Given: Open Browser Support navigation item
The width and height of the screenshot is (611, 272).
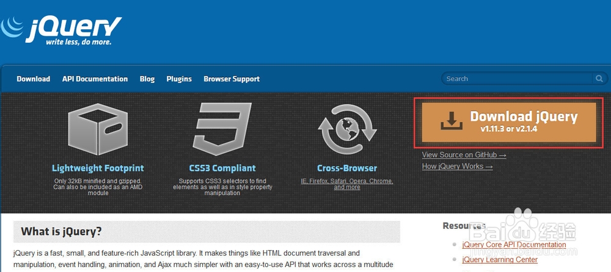Looking at the screenshot, I should (232, 79).
